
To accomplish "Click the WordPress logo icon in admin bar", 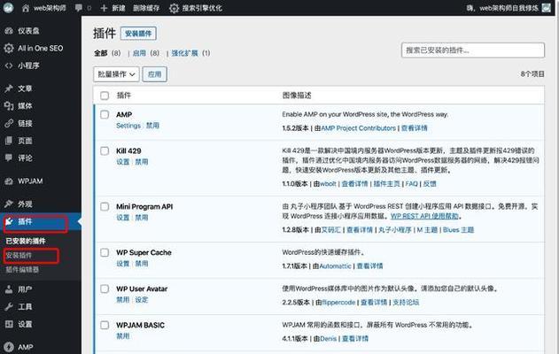I will 8,7.
